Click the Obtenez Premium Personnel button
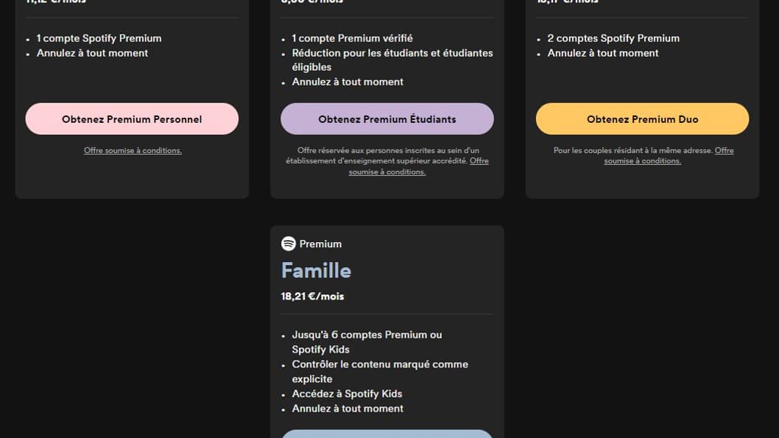The height and width of the screenshot is (438, 779). click(132, 119)
